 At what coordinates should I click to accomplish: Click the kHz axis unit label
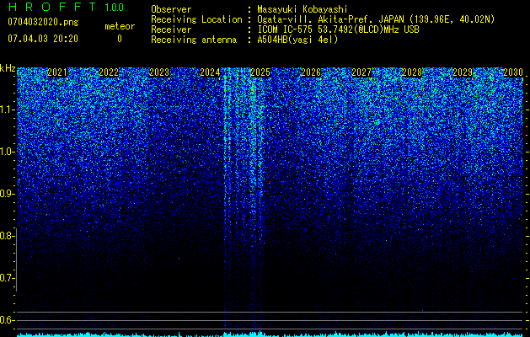tap(8, 68)
